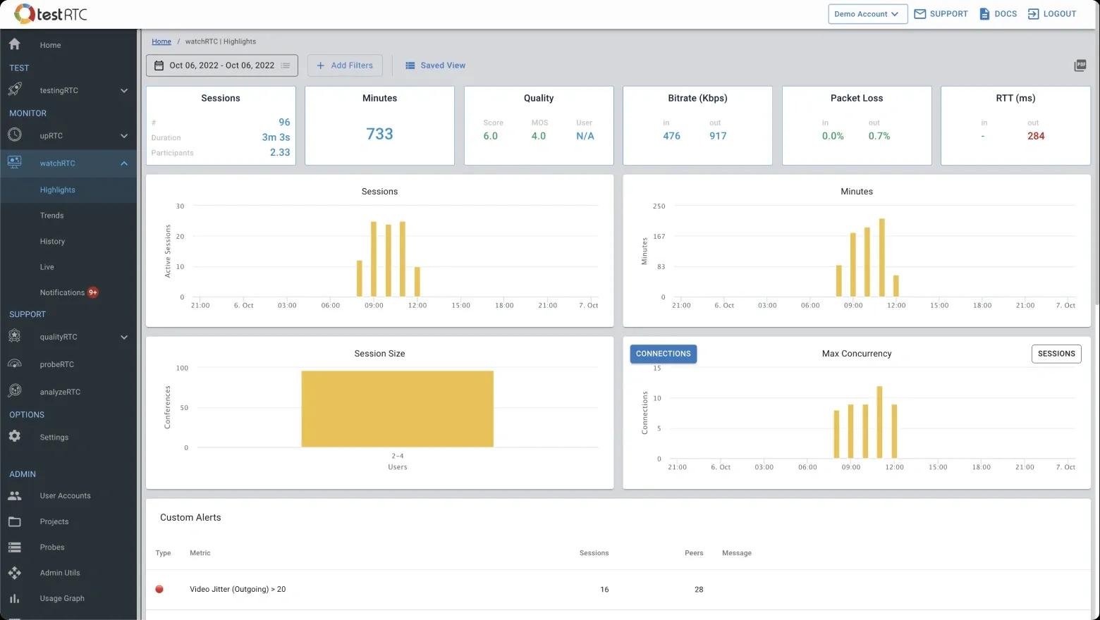Image resolution: width=1100 pixels, height=620 pixels.
Task: Click the probeRTC gauge icon
Action: click(15, 364)
